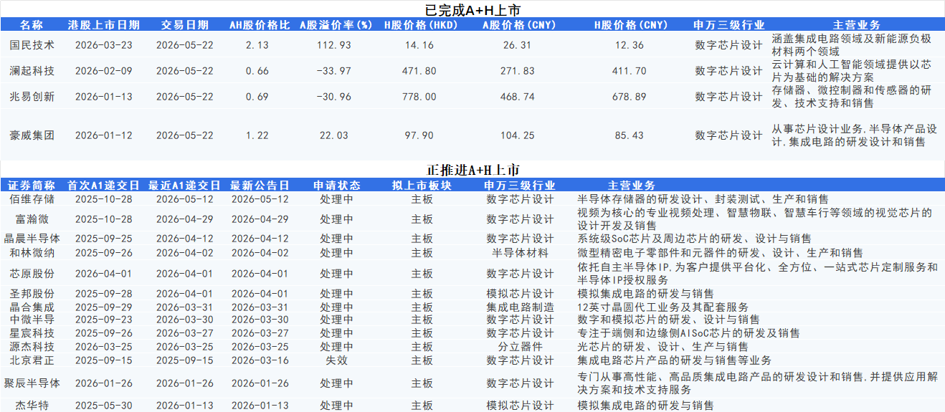Click the 主营业务 header in the top table
This screenshot has width=945, height=412.
click(857, 25)
